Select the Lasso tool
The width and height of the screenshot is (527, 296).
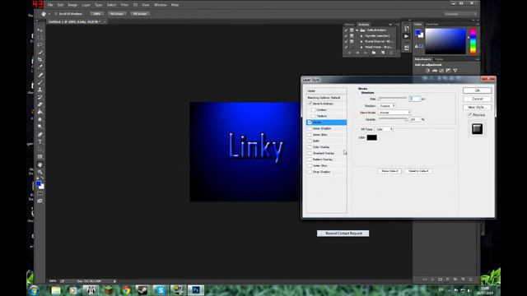[40, 44]
